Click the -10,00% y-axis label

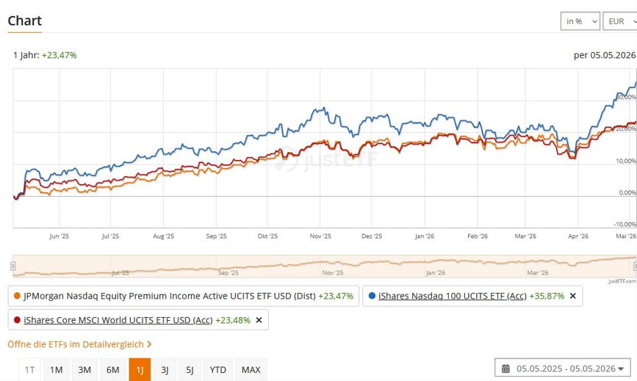625,225
